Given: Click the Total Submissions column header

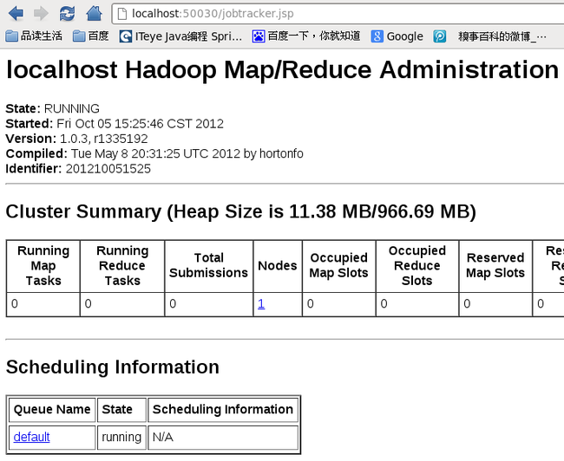Looking at the screenshot, I should [x=208, y=265].
